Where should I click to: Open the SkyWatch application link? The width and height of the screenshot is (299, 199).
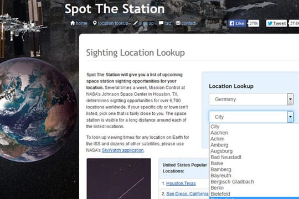click(x=122, y=150)
